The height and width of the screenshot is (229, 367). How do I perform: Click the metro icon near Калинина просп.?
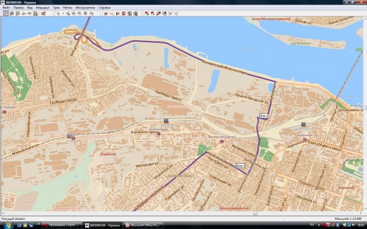[x=158, y=134]
